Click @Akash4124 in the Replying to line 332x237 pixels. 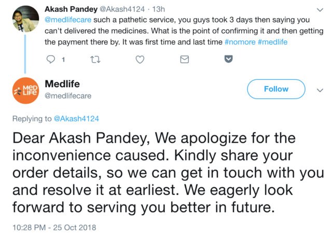(76, 118)
